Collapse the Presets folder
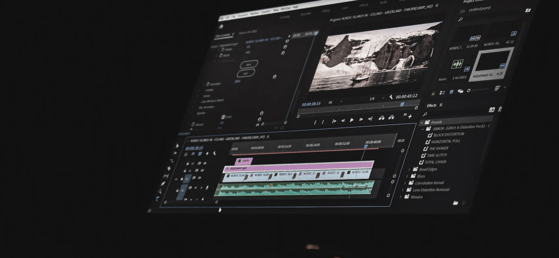559x258 pixels. [x=422, y=123]
